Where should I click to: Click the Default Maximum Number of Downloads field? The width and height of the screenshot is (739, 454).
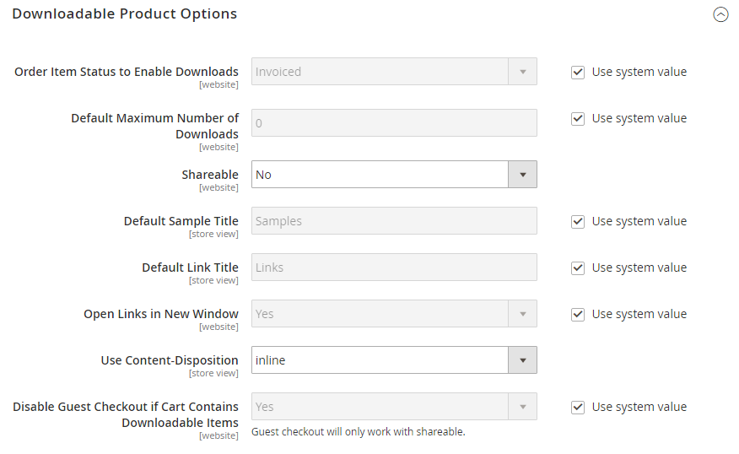[394, 123]
